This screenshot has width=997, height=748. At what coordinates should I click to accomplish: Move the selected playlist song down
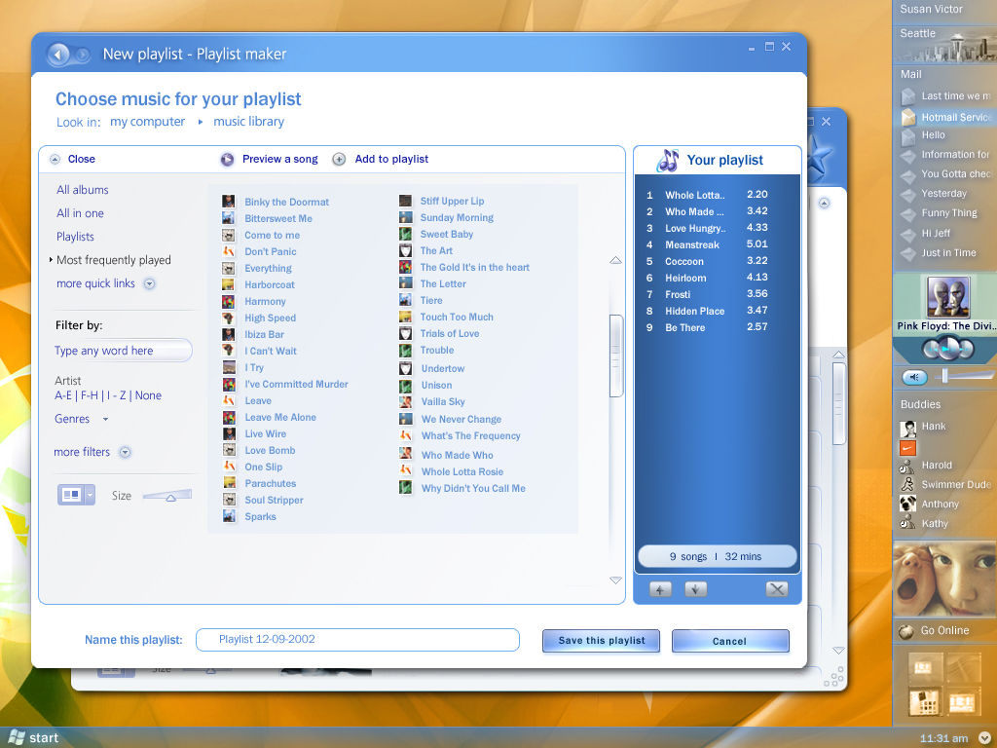click(x=695, y=589)
